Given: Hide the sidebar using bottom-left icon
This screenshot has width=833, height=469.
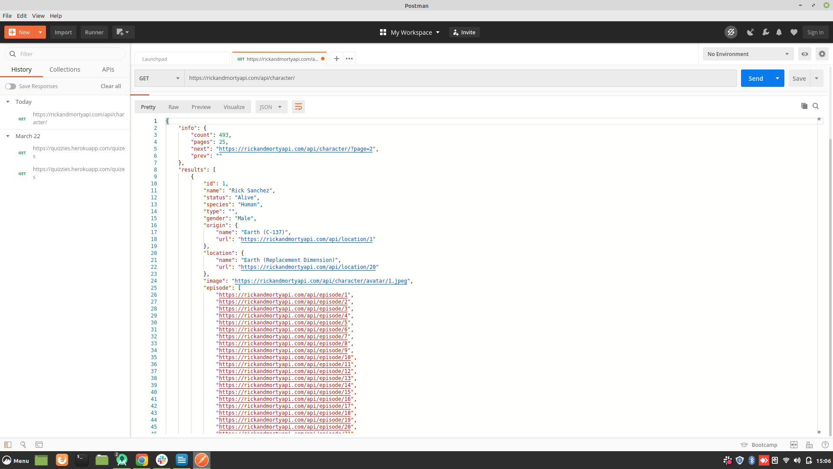Looking at the screenshot, I should pyautogui.click(x=8, y=445).
